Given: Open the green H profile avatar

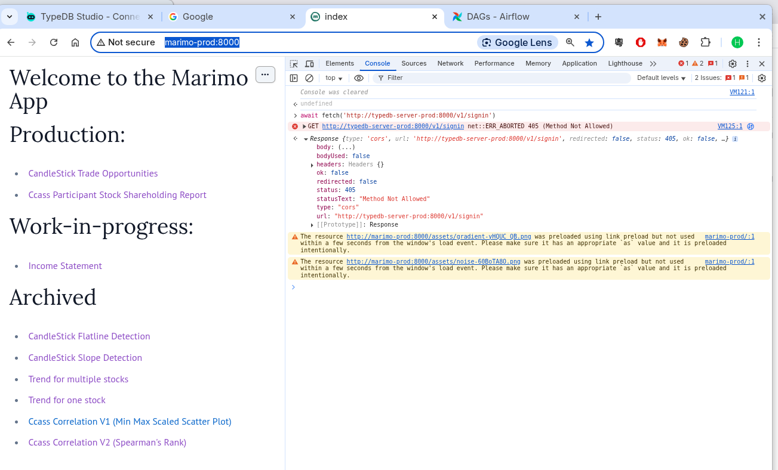Looking at the screenshot, I should [x=737, y=42].
